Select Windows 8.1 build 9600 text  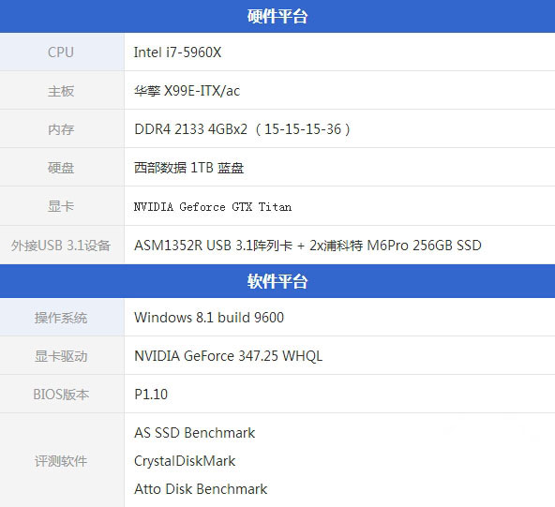(x=209, y=318)
